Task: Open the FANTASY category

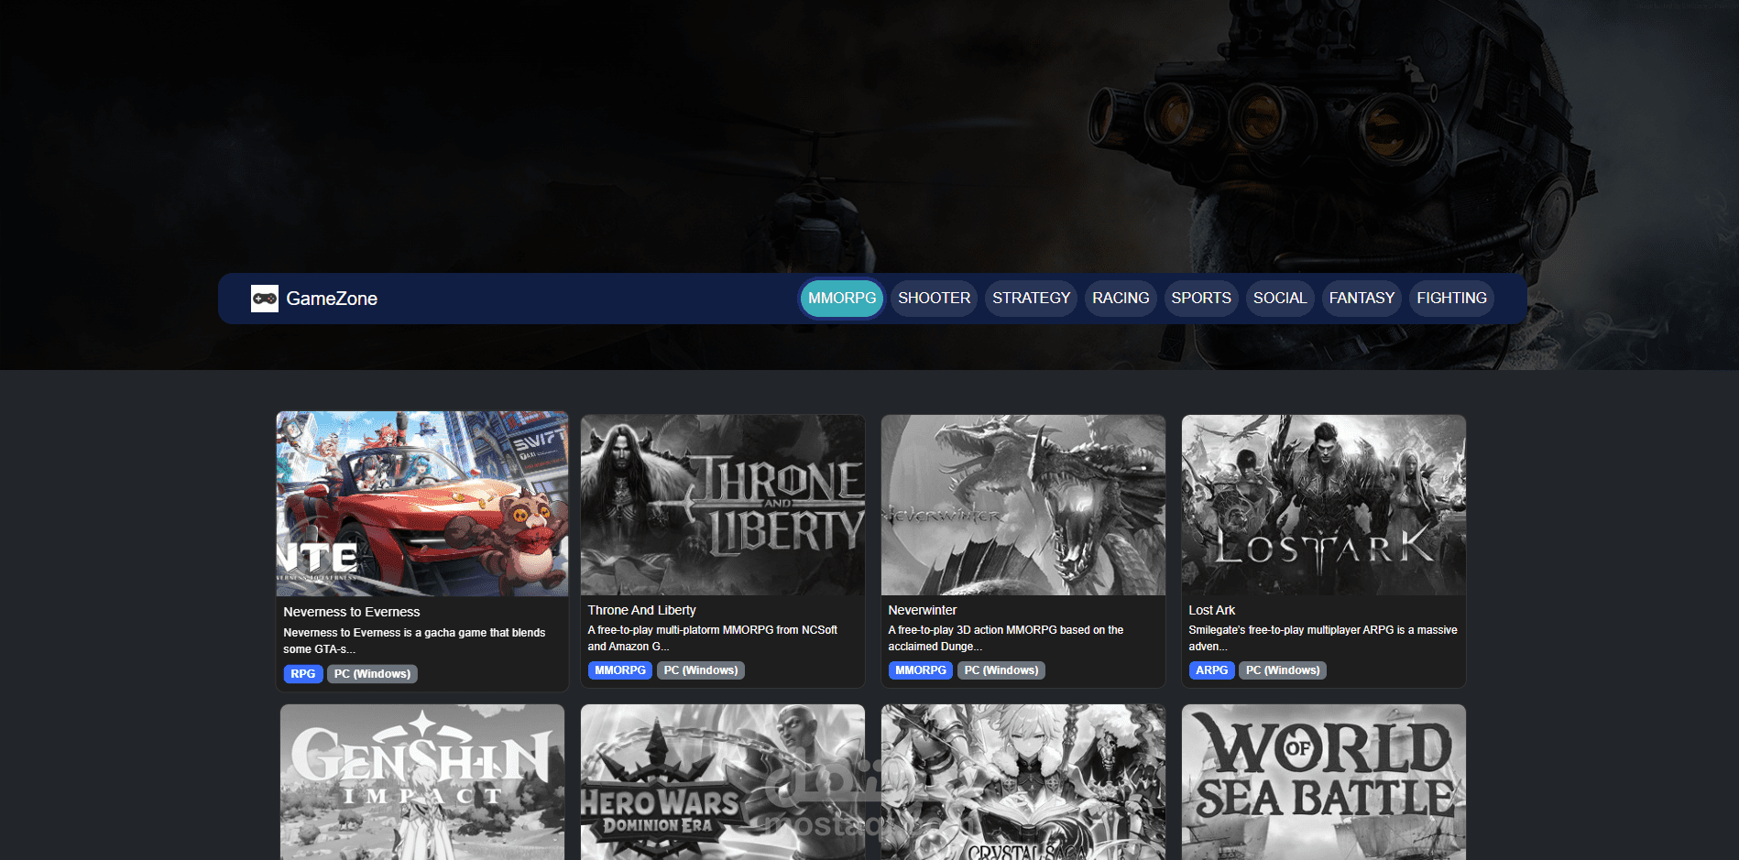Action: 1362,299
